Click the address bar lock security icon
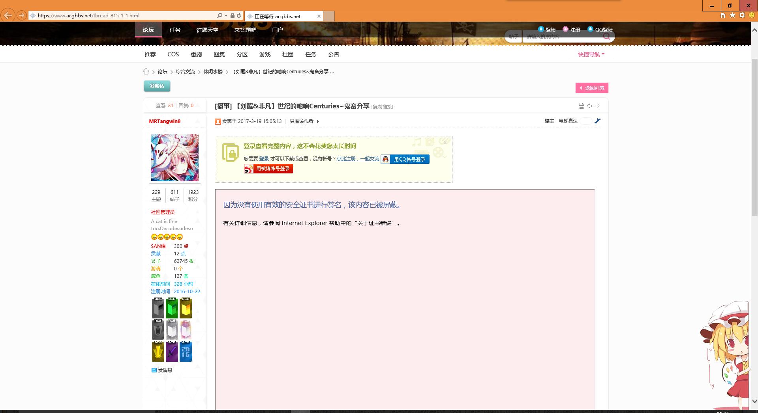Screen dimensions: 758x413 pyautogui.click(x=233, y=15)
